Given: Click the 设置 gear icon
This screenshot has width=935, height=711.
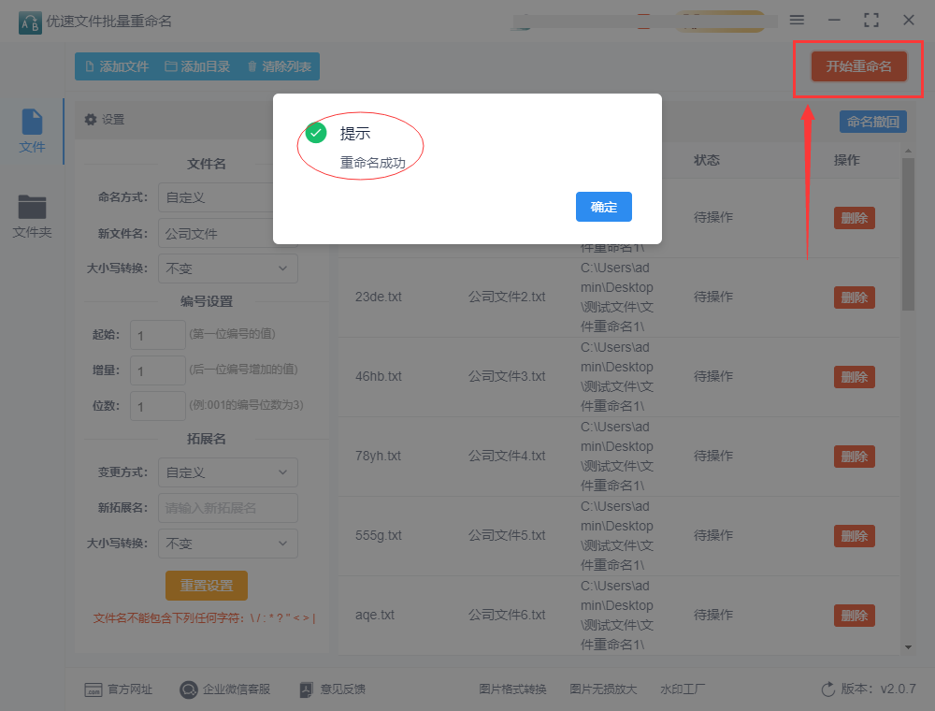Looking at the screenshot, I should (x=91, y=120).
